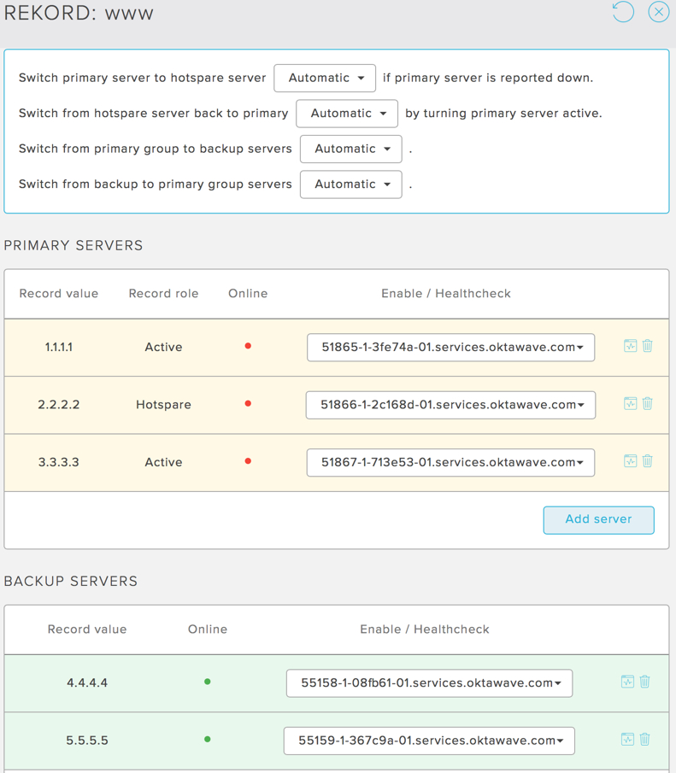Close the REKORD www panel

659,11
